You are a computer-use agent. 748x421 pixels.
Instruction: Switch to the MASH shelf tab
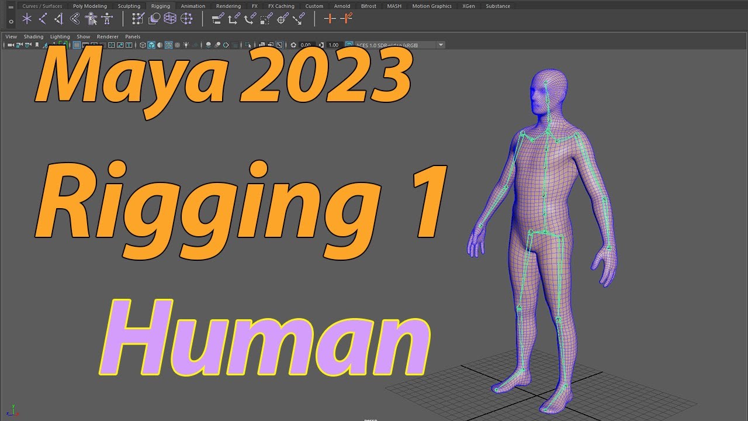pos(394,6)
